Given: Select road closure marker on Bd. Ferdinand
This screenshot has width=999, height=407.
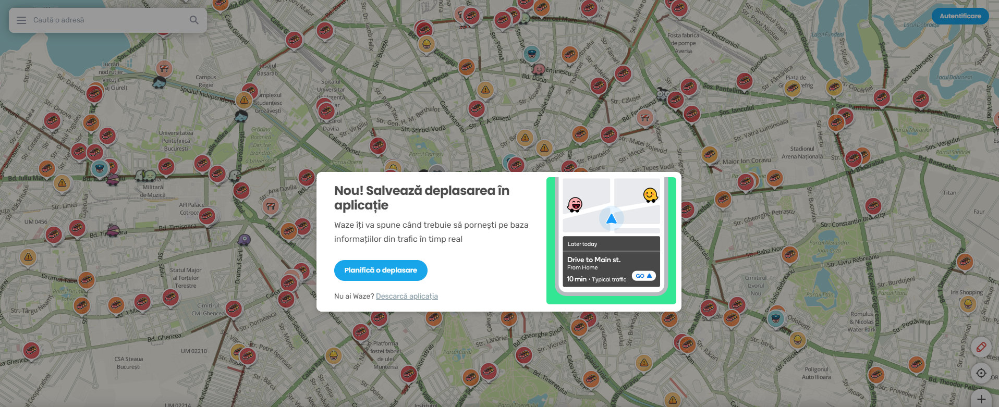Looking at the screenshot, I should (645, 118).
